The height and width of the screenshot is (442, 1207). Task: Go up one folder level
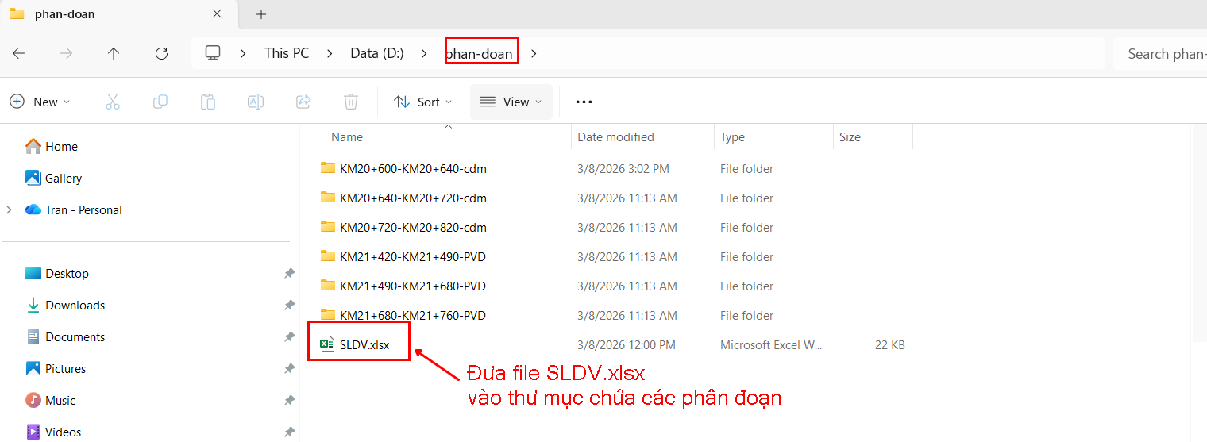point(114,53)
